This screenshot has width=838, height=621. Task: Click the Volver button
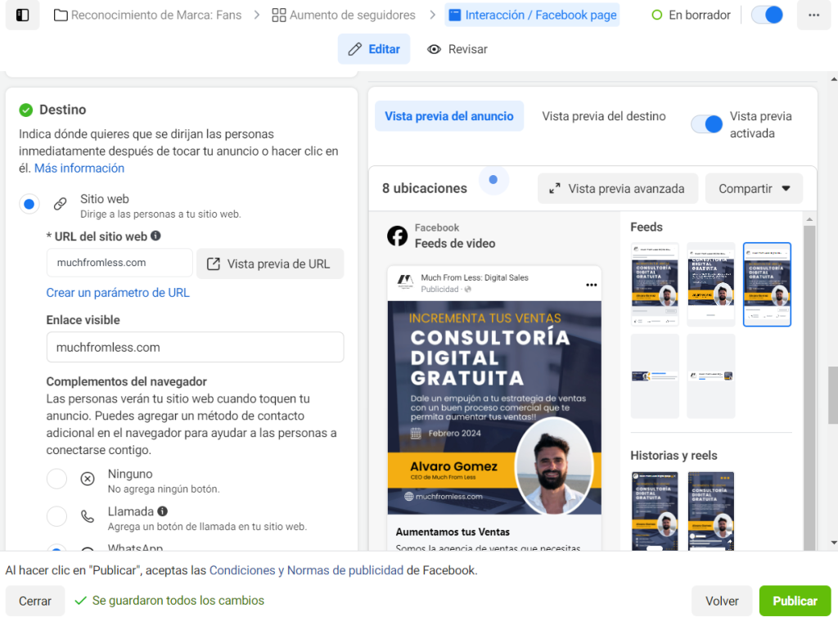click(722, 601)
